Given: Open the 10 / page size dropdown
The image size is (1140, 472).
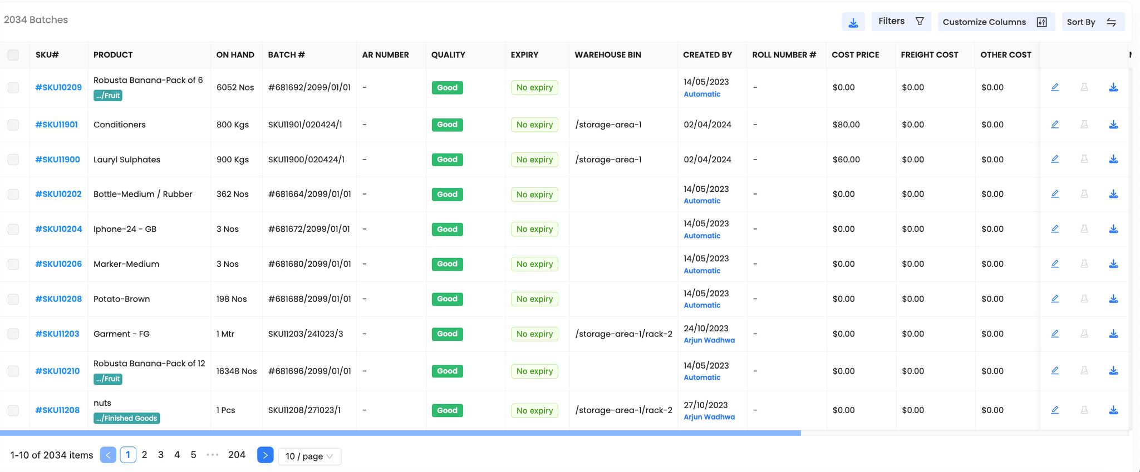Looking at the screenshot, I should tap(309, 456).
